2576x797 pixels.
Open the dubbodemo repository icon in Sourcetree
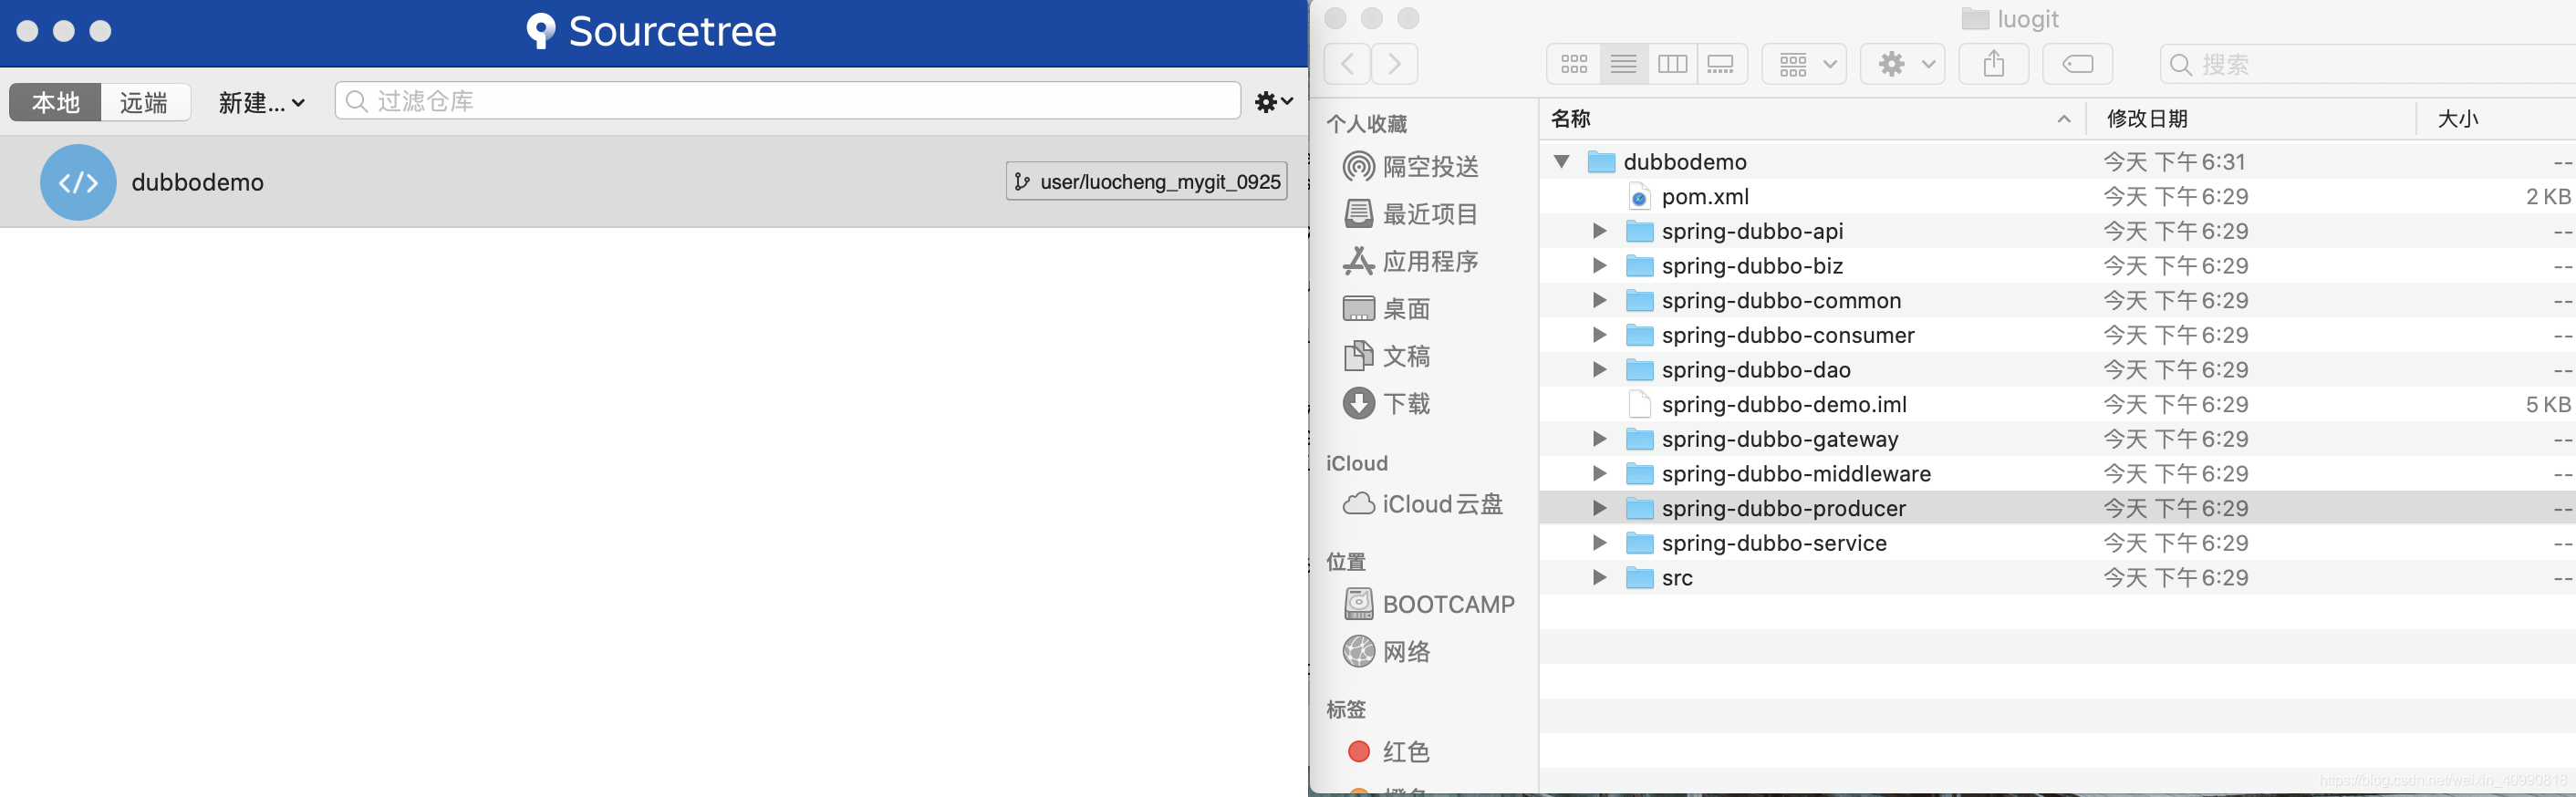click(x=78, y=182)
